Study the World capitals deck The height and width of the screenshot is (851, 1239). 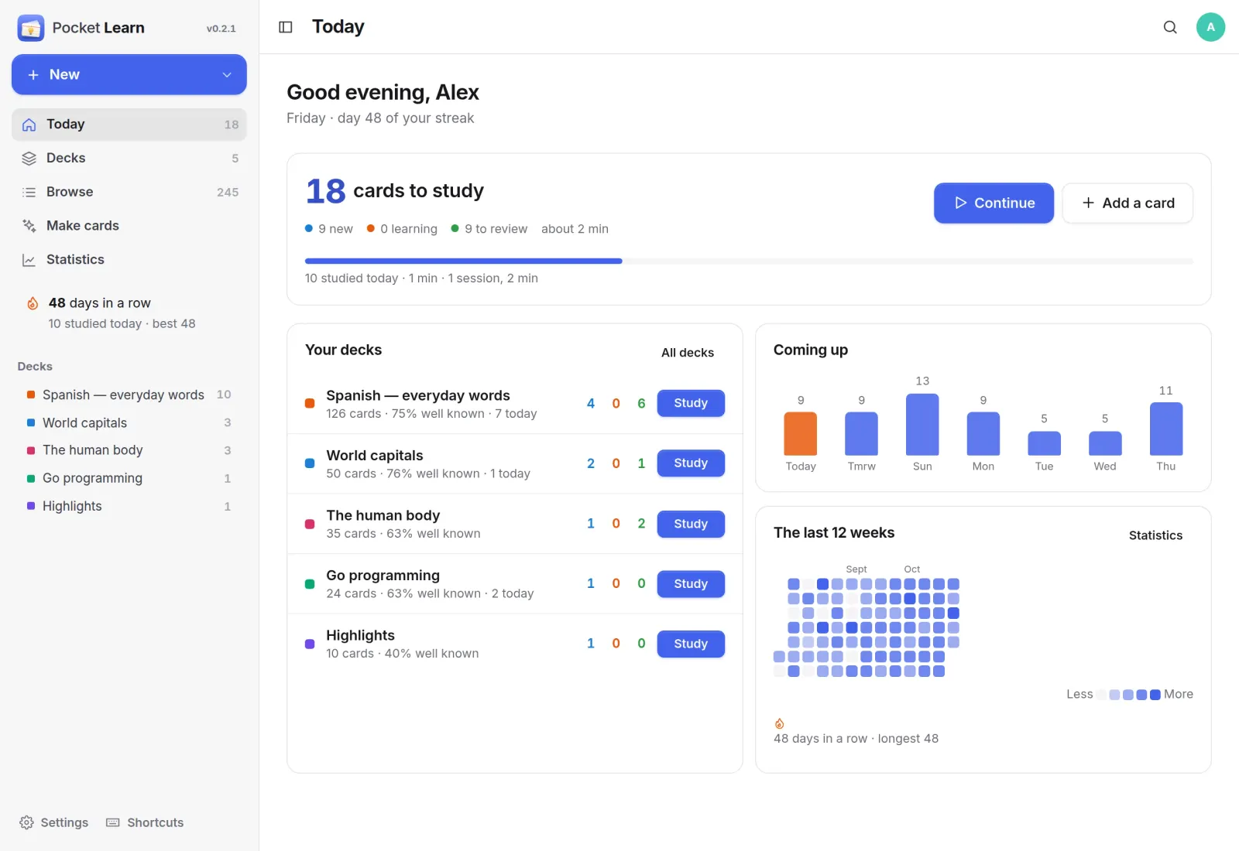point(691,463)
